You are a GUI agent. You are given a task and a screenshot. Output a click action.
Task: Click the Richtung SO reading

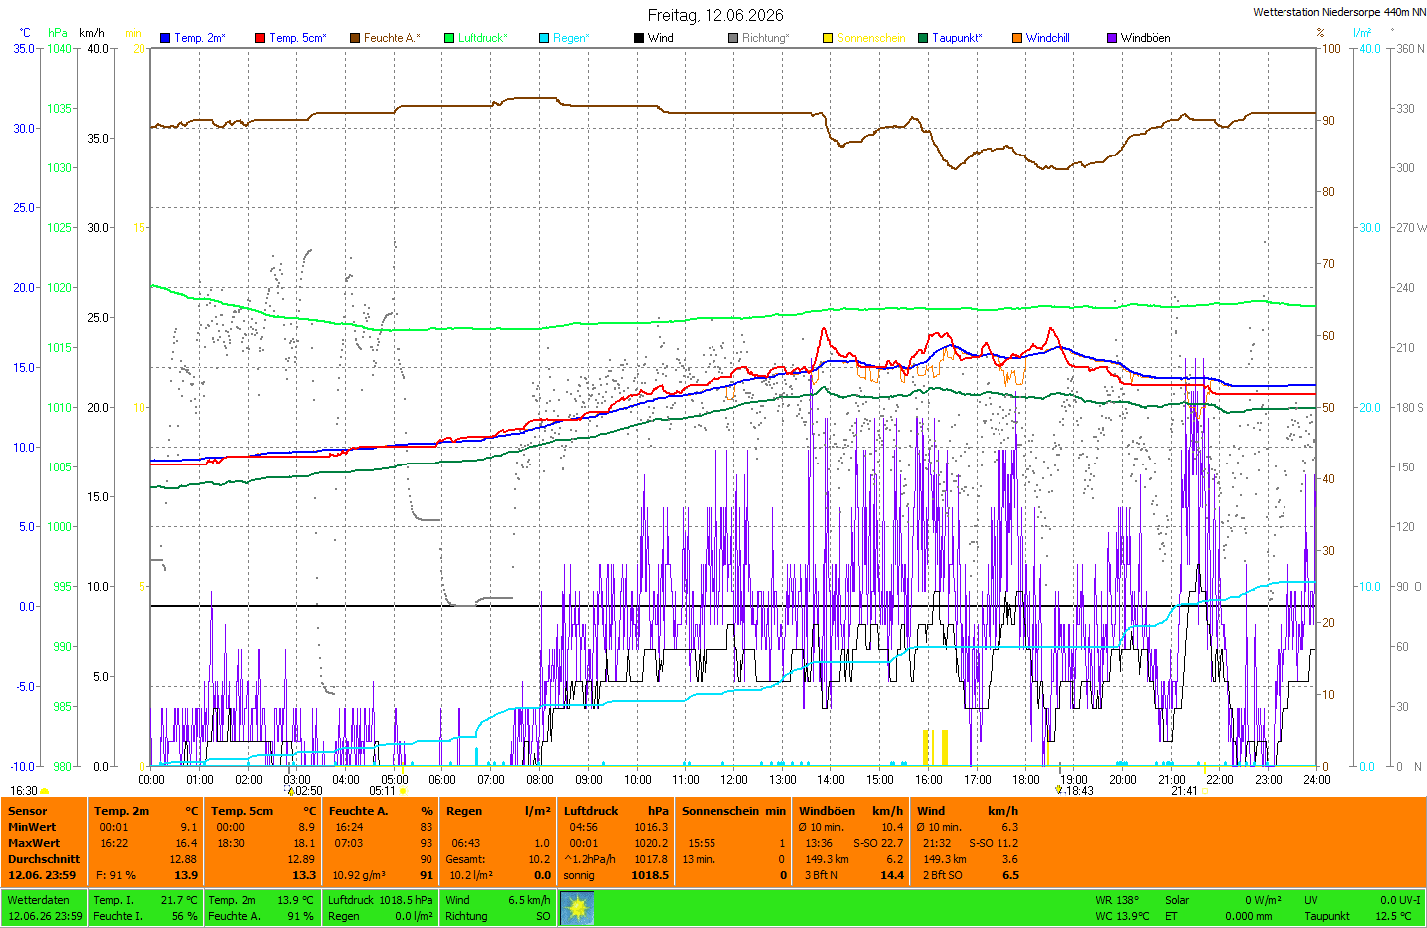pyautogui.click(x=498, y=916)
